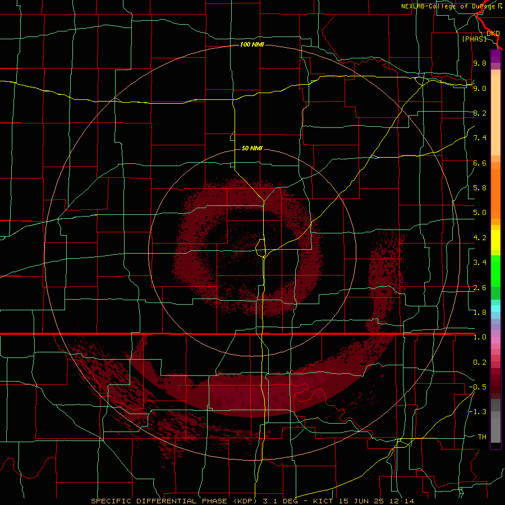The width and height of the screenshot is (505, 505).
Task: Click the KICT station identifier in the caption
Action: click(x=323, y=501)
